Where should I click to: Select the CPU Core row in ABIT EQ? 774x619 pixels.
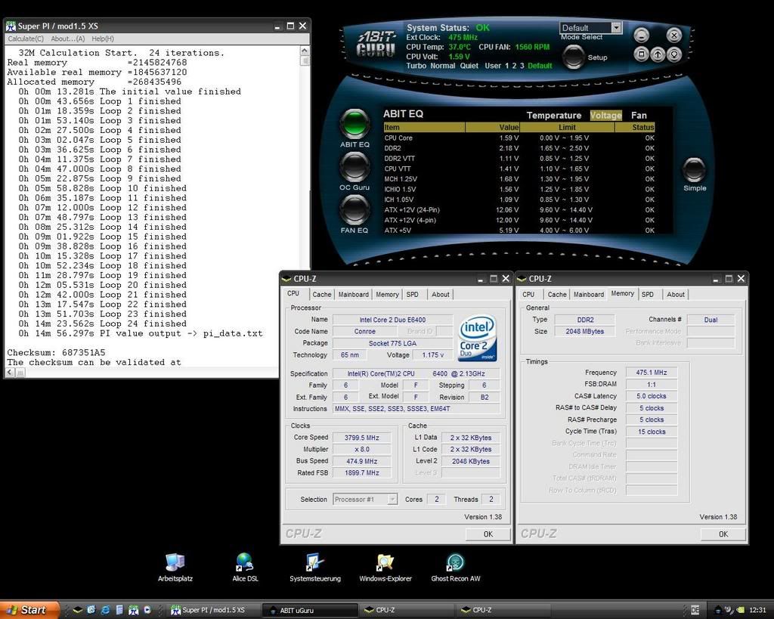[519, 138]
